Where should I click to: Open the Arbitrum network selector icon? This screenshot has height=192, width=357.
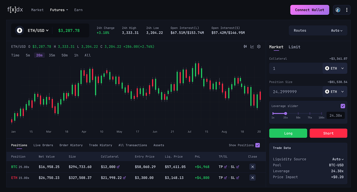[338, 10]
